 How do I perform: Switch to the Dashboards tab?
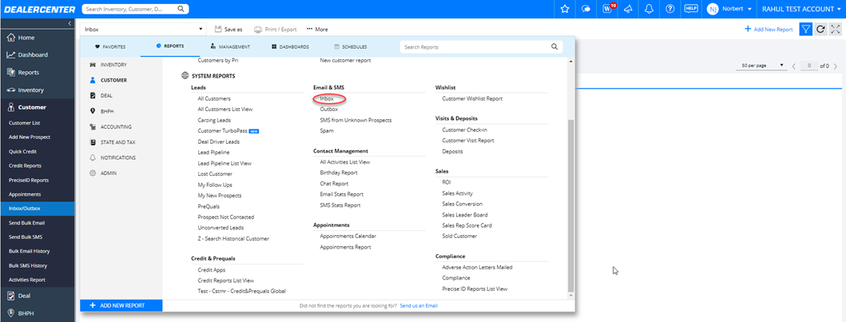point(290,47)
